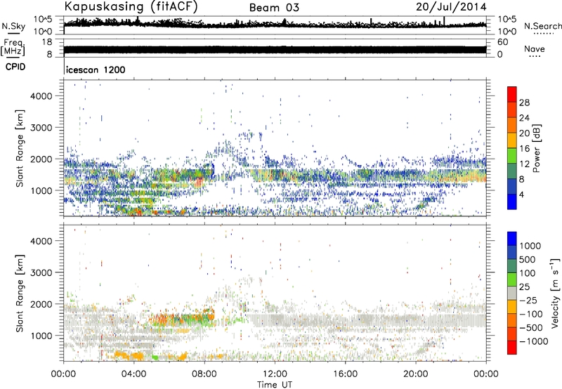Click the 'Time UT' axis label

point(275,385)
